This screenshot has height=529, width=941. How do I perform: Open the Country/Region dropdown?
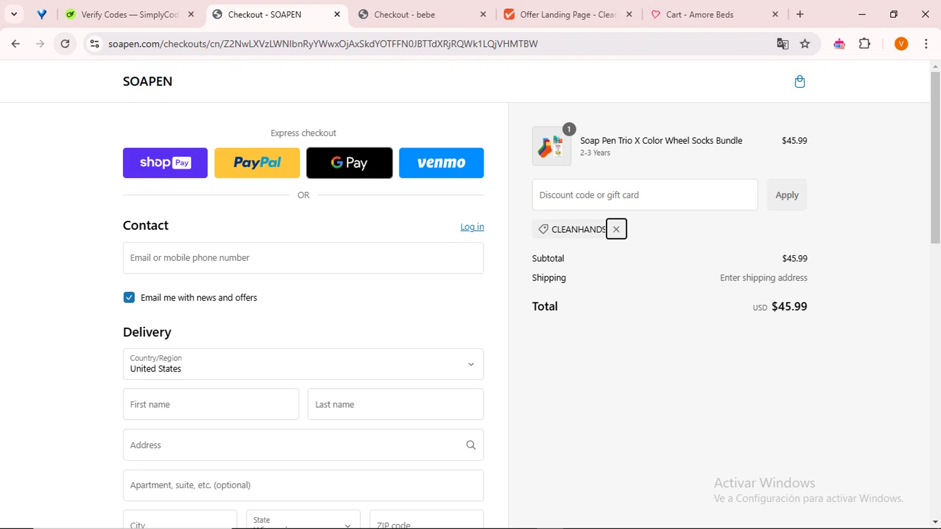[303, 365]
